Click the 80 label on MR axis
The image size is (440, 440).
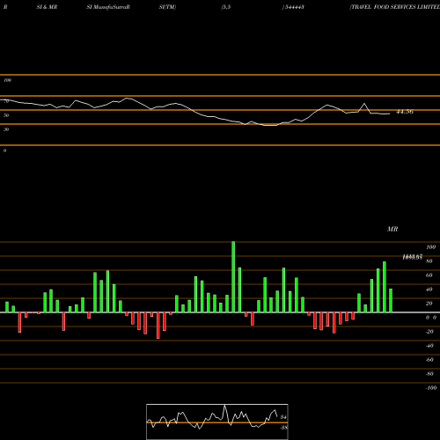pyautogui.click(x=429, y=261)
